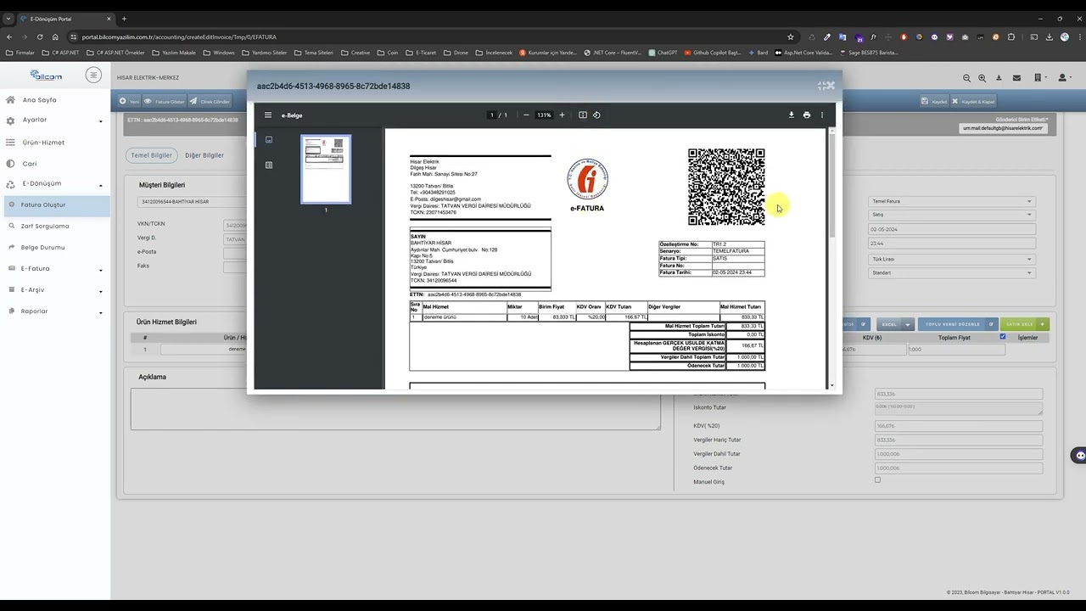Viewport: 1086px width, 611px height.
Task: Switch to Temel Bilgiler tab
Action: point(151,155)
